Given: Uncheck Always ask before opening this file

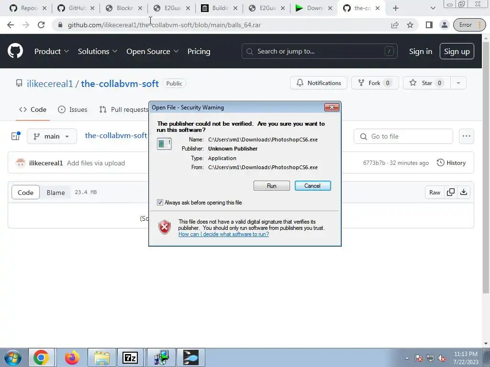Looking at the screenshot, I should point(160,203).
